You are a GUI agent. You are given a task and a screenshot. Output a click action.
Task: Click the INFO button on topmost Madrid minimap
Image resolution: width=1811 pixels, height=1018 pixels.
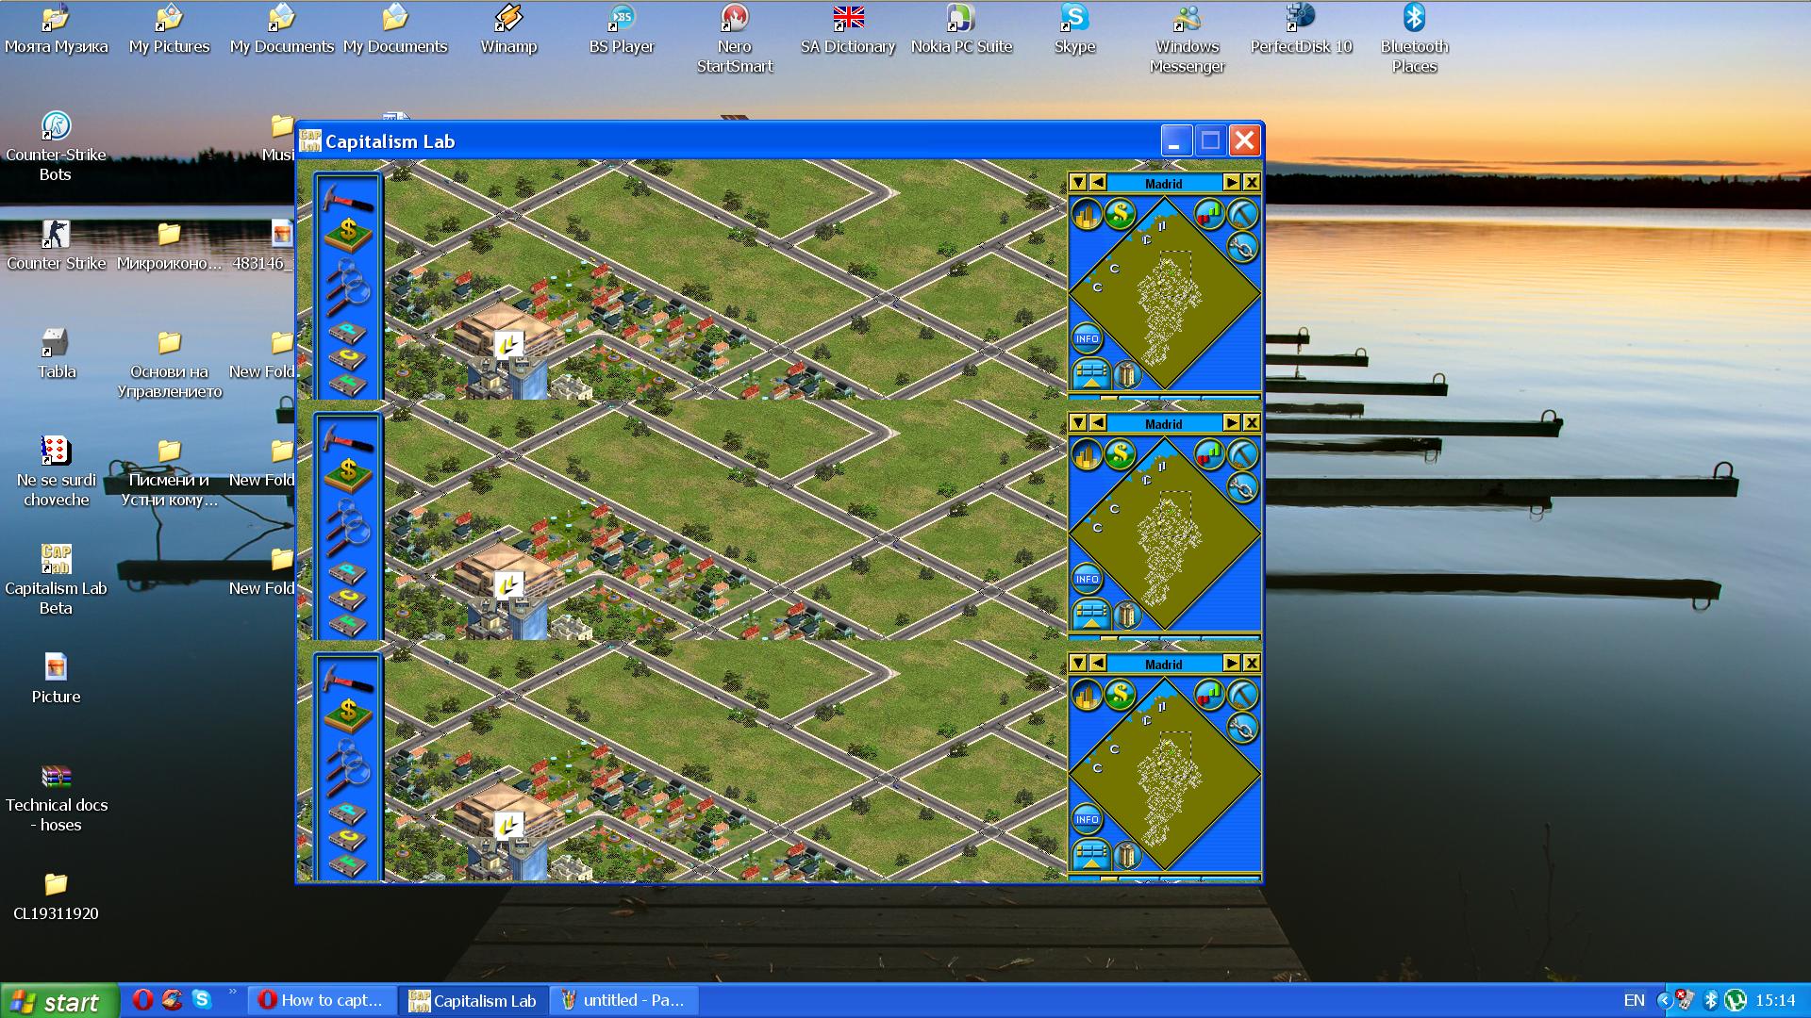[1087, 338]
